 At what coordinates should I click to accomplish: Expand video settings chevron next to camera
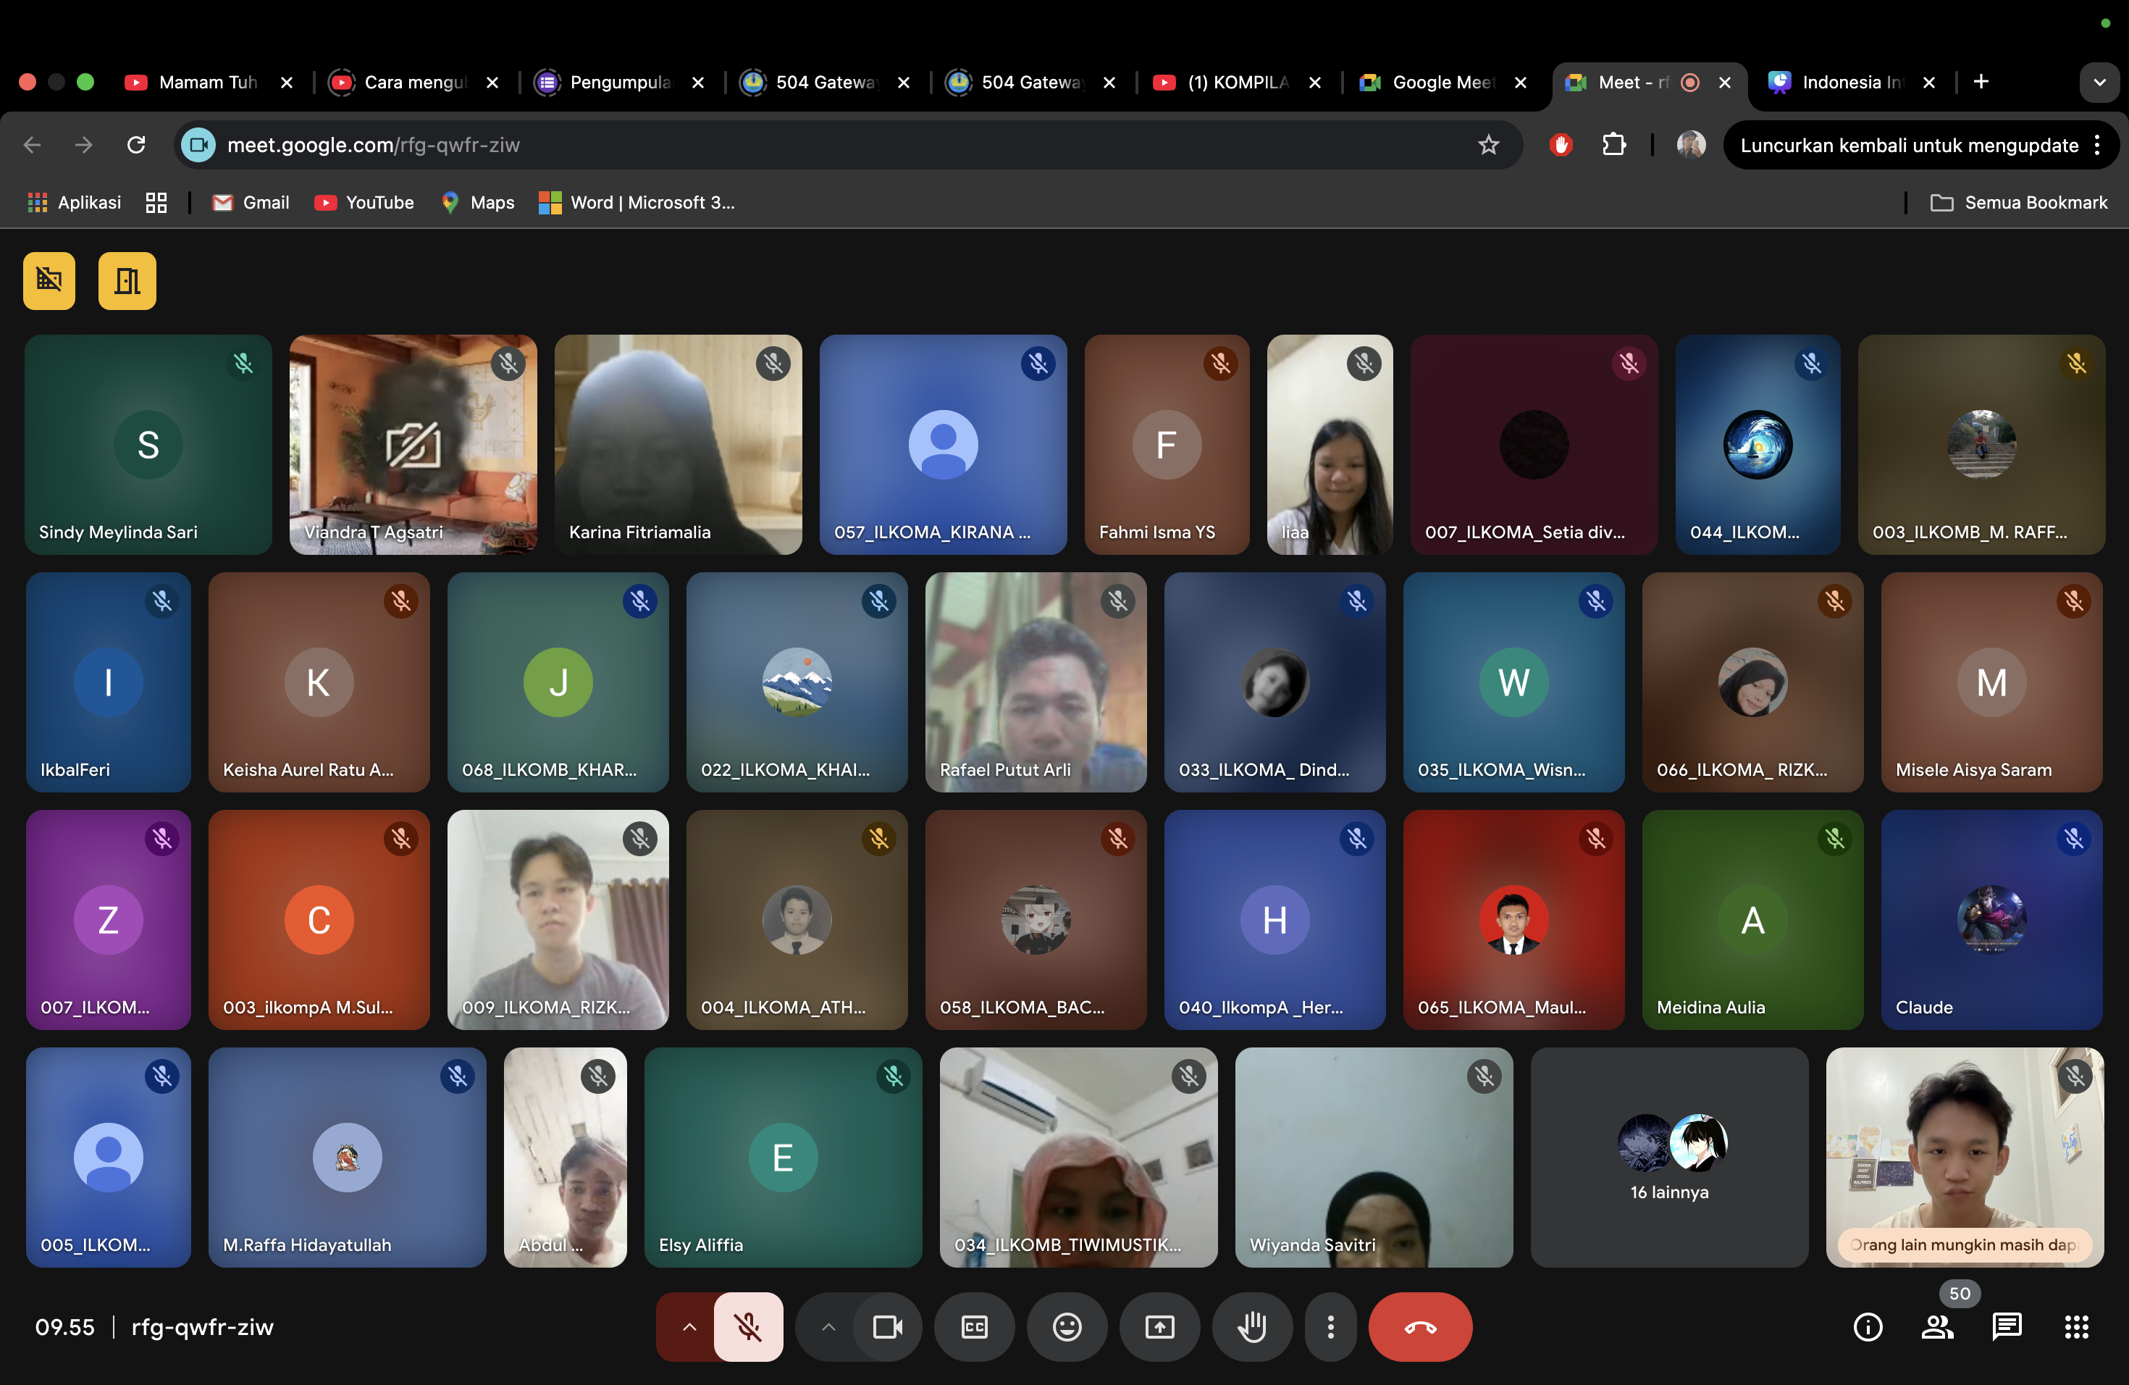[x=828, y=1327]
